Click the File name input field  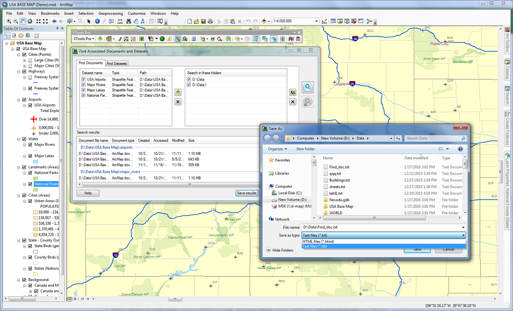pyautogui.click(x=382, y=227)
